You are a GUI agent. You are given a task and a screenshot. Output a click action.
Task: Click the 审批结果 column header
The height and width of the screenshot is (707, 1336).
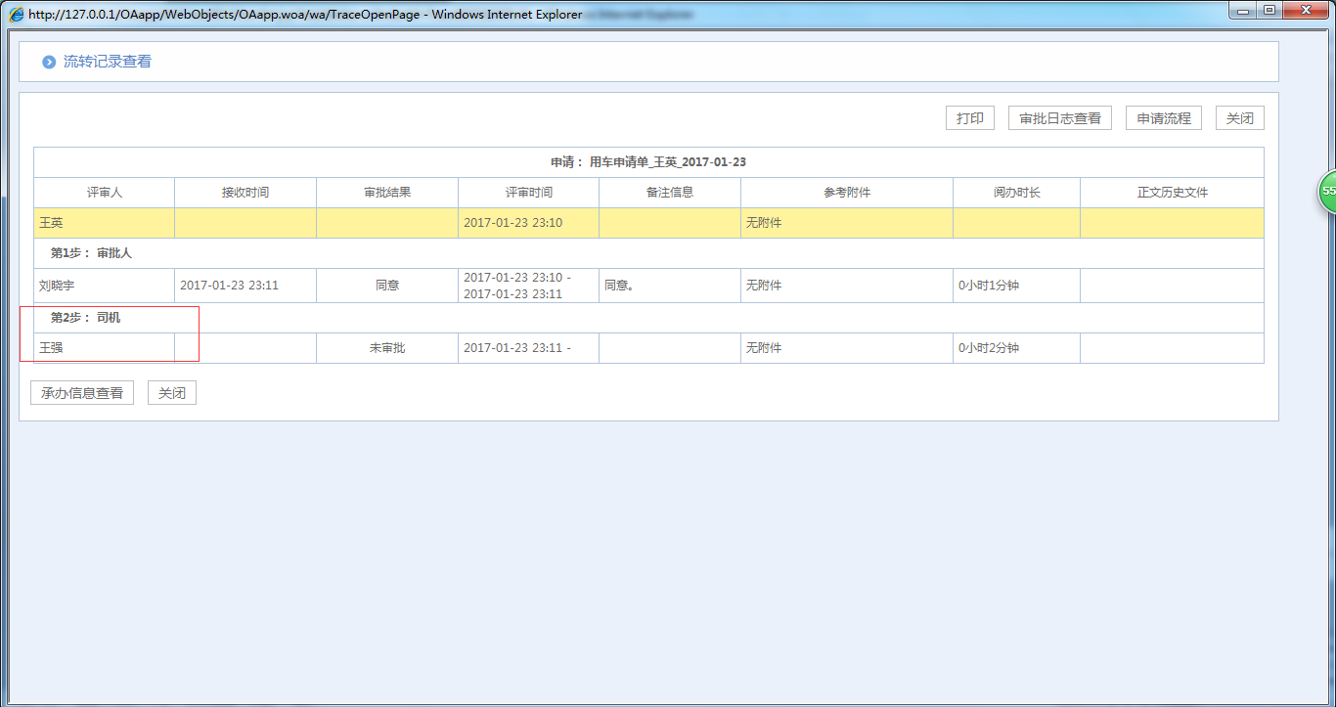click(x=386, y=193)
